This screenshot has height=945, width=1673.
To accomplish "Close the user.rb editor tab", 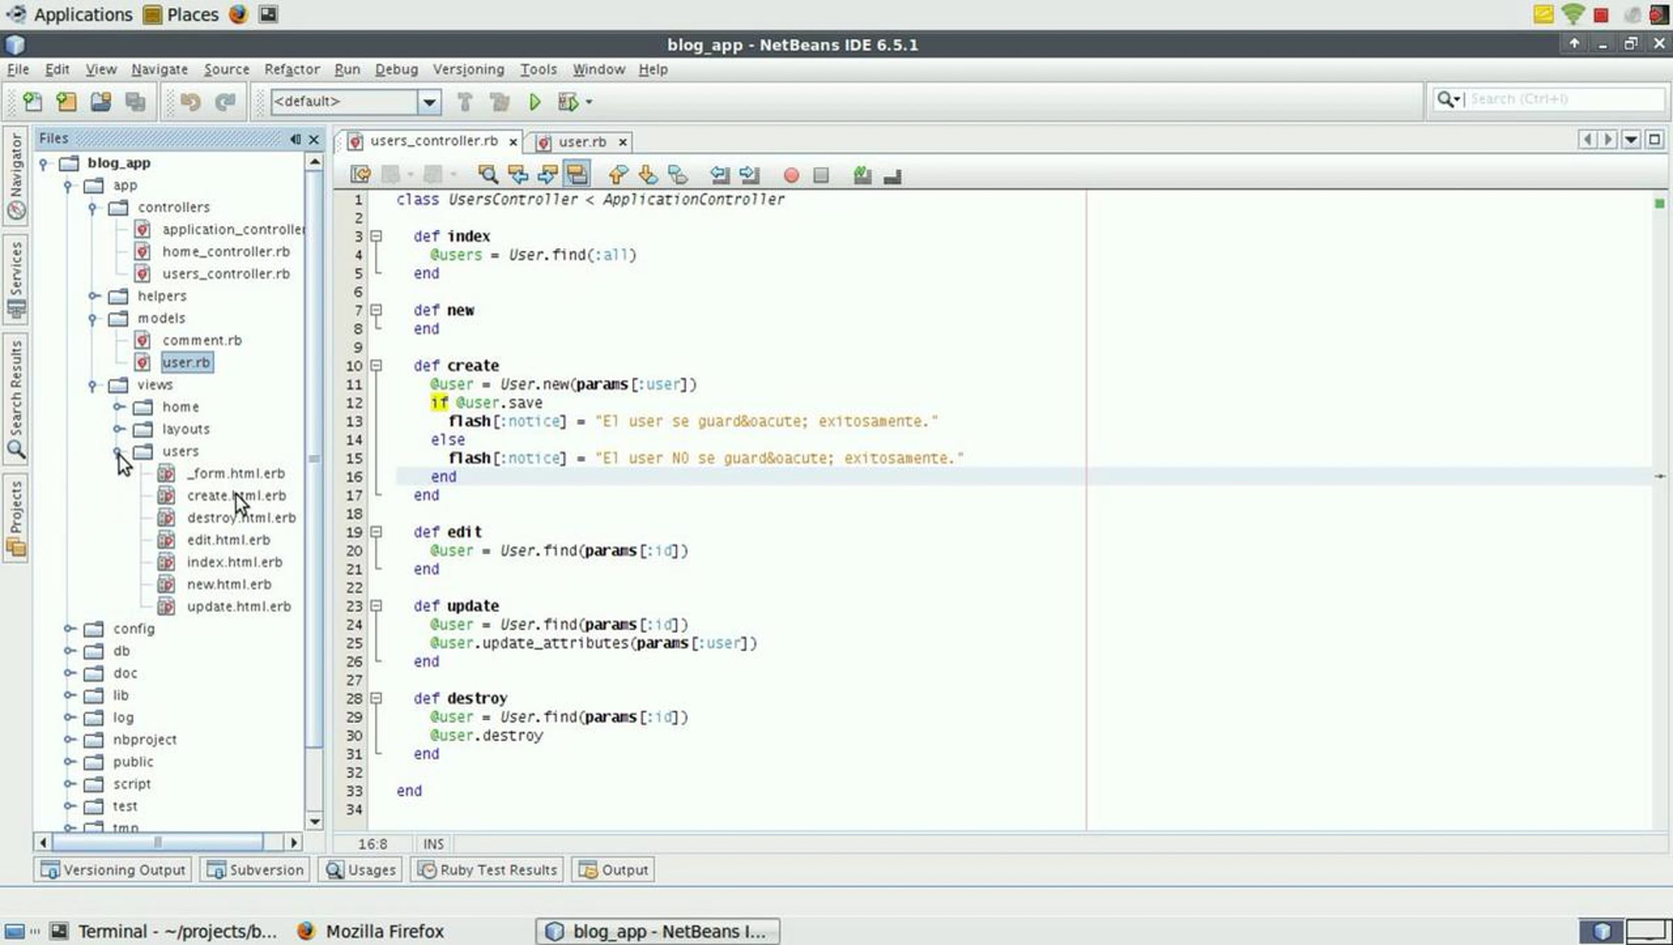I will pos(622,143).
